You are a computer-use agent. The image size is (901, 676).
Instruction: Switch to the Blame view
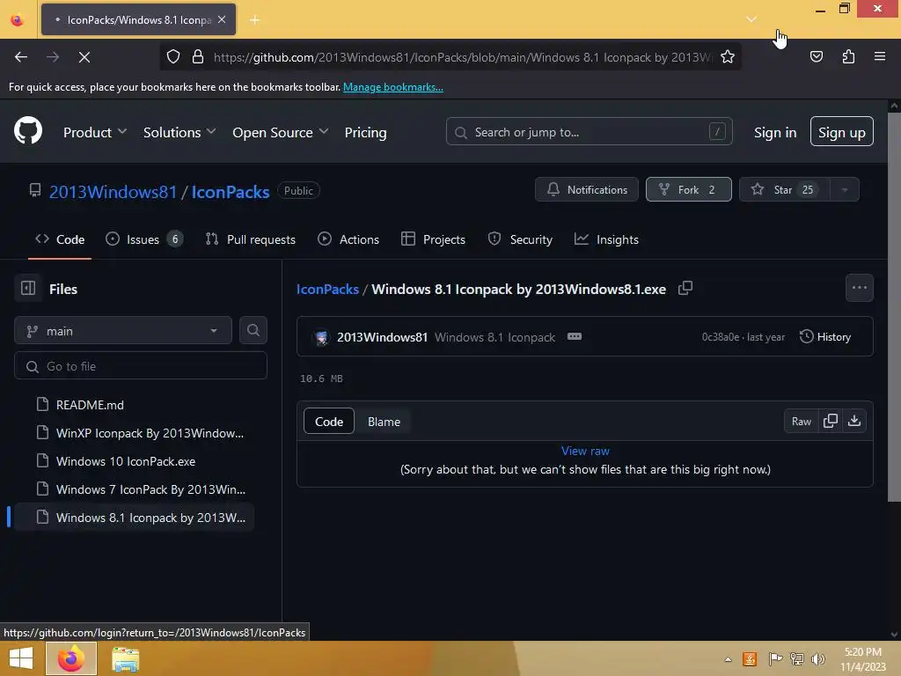pyautogui.click(x=384, y=422)
